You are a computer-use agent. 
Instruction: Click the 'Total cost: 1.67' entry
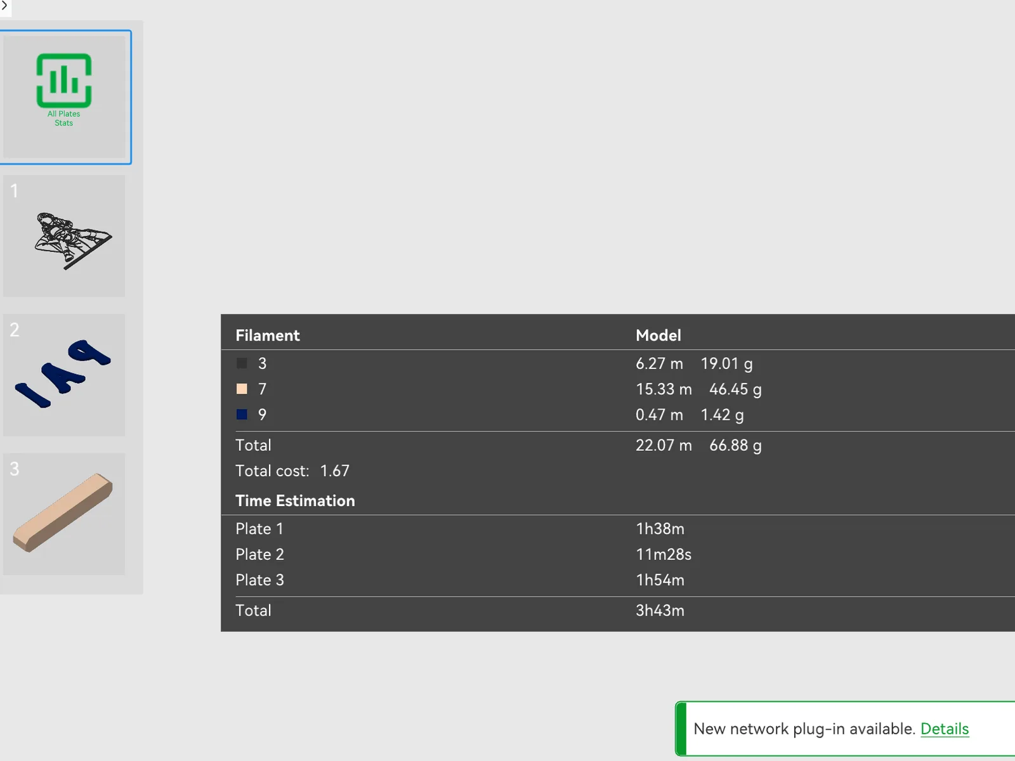tap(292, 471)
